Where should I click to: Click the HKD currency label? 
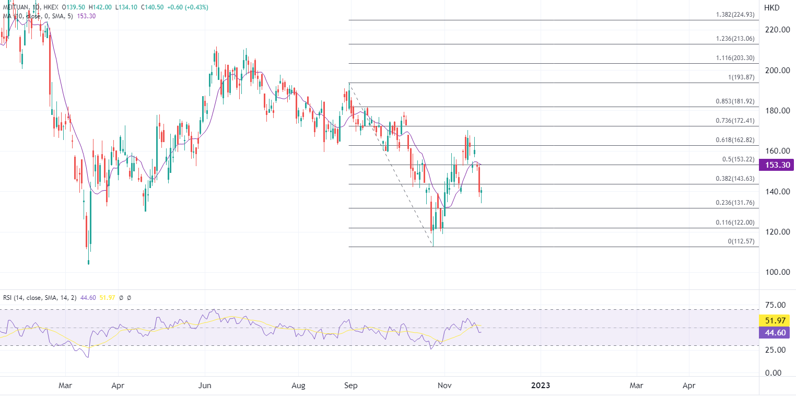click(x=771, y=8)
